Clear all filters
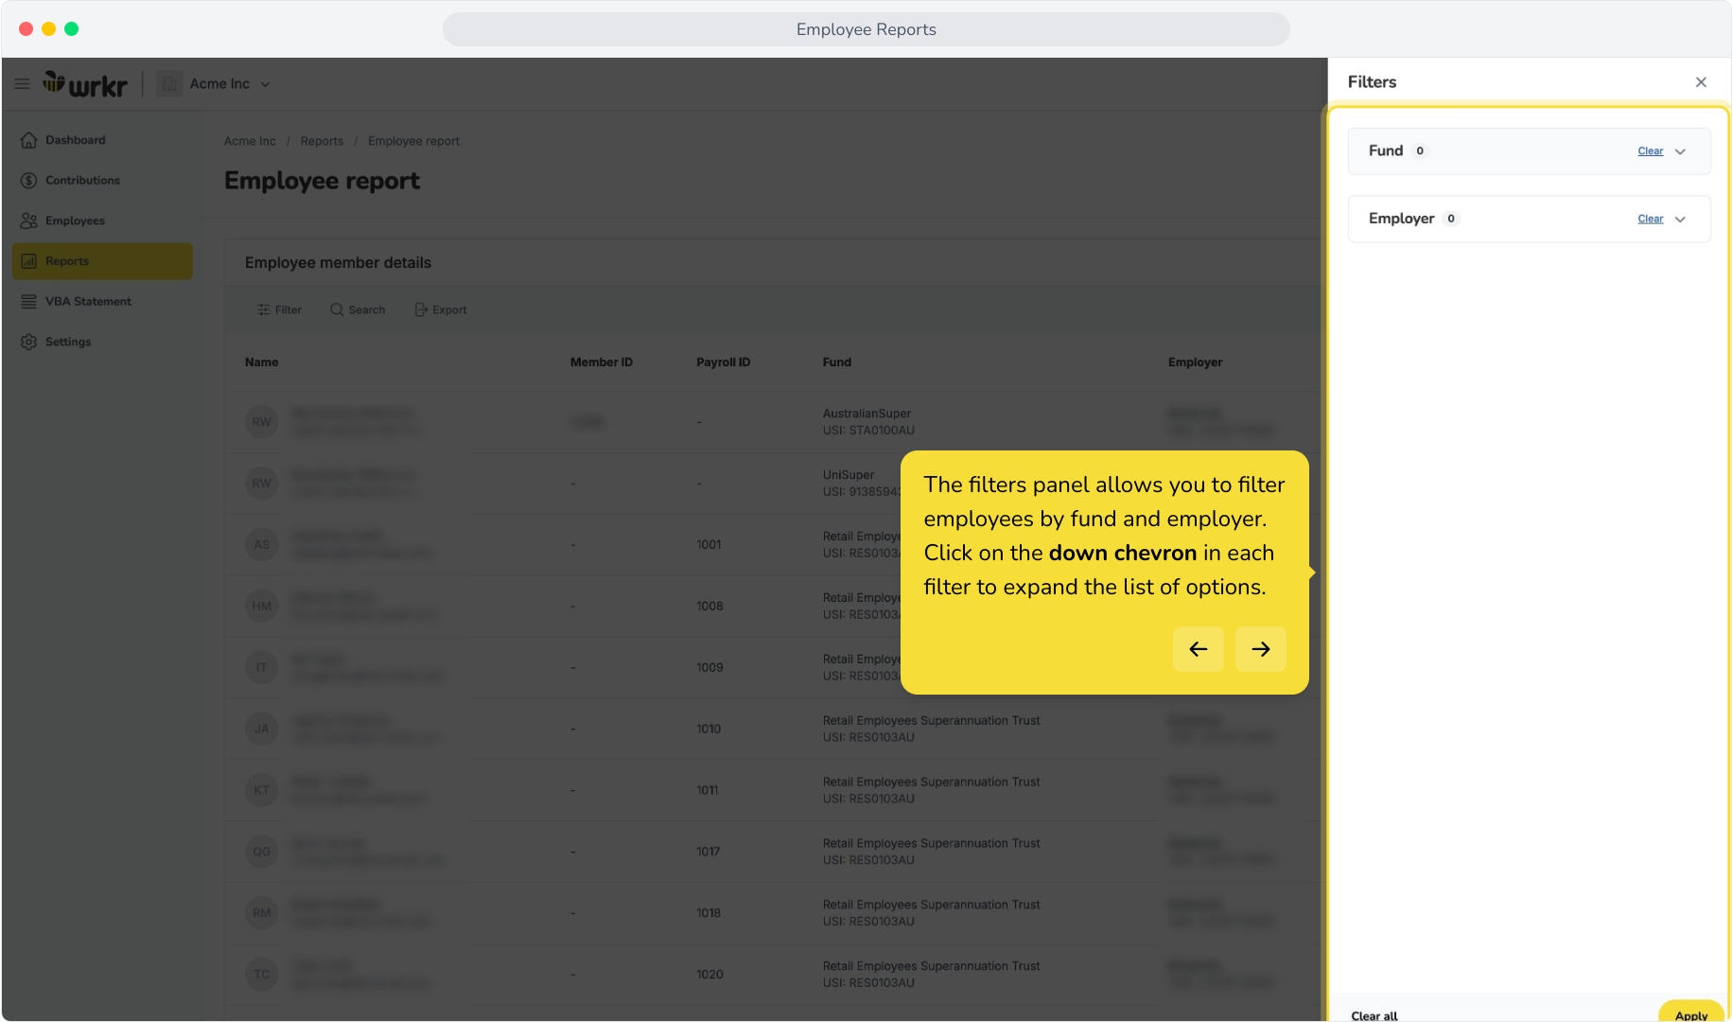The height and width of the screenshot is (1022, 1733). point(1374,1015)
